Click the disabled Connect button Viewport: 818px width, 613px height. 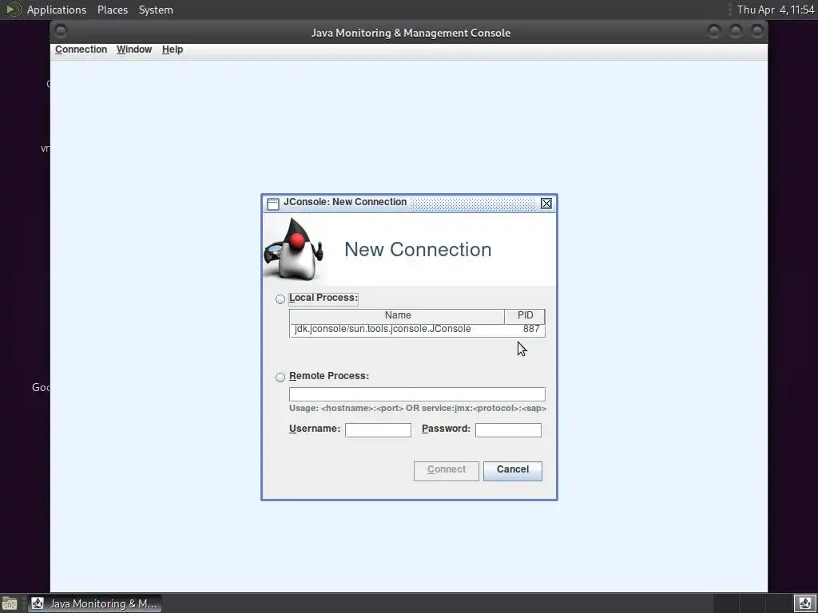(446, 471)
